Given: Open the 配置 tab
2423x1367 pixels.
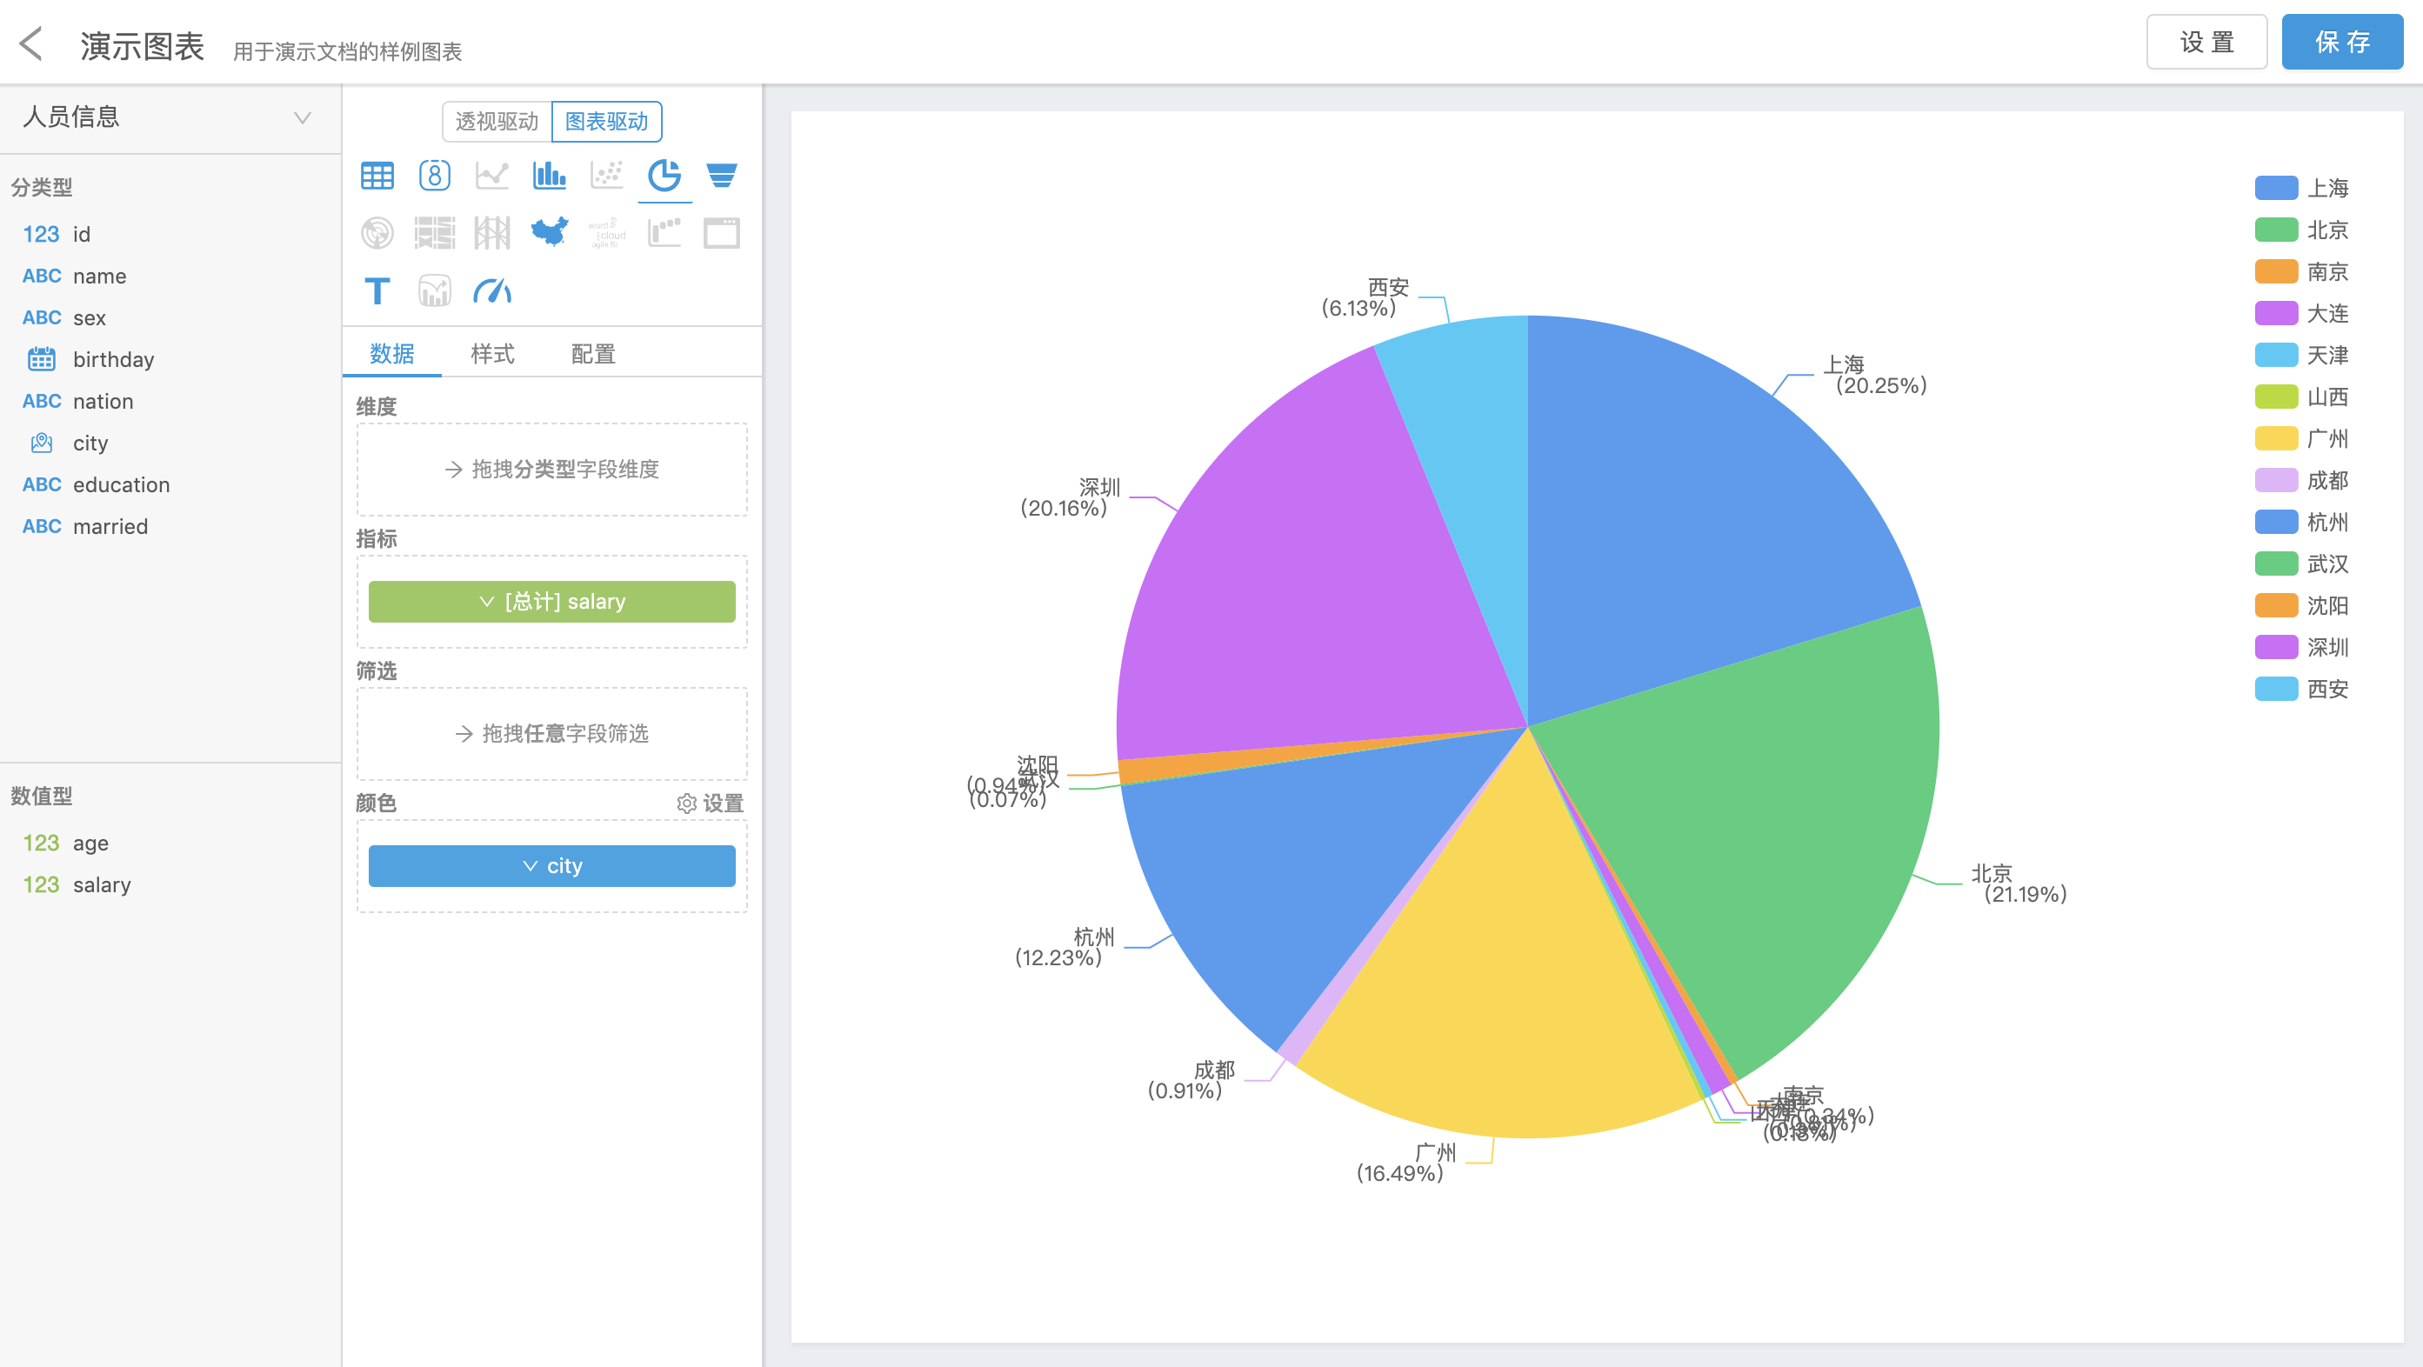Looking at the screenshot, I should pos(592,354).
